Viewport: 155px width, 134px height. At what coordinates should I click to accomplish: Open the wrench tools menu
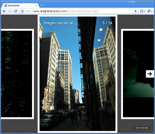pos(150,11)
